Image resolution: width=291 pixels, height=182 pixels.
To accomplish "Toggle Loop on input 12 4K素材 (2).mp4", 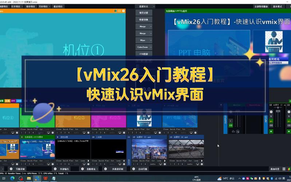I will (159, 161).
